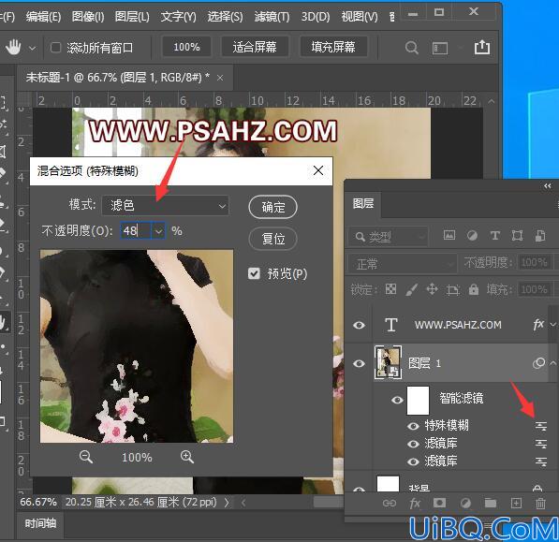Add layer style fx at panel bottom
This screenshot has height=542, width=559.
coord(415,503)
